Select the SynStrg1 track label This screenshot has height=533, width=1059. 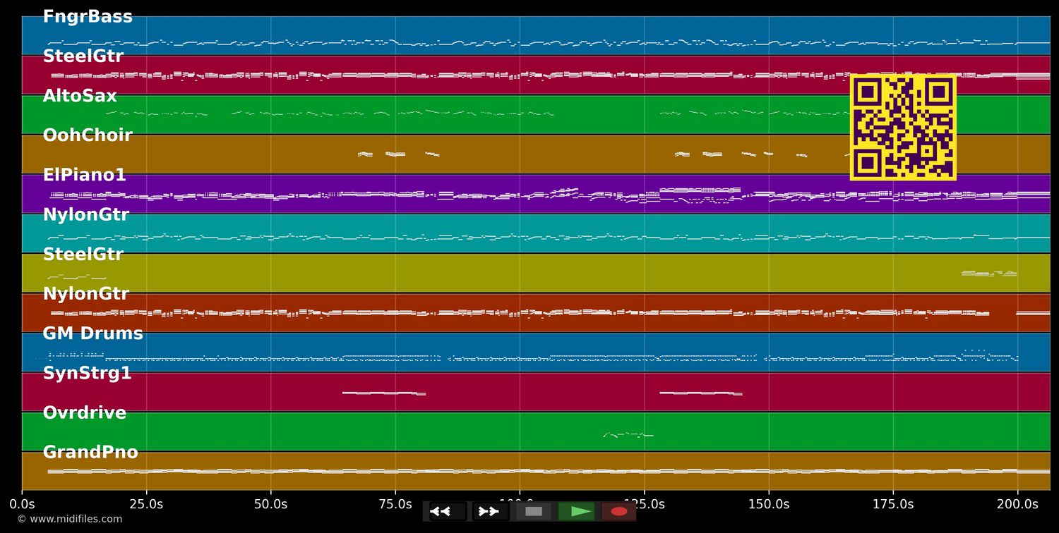(x=87, y=374)
